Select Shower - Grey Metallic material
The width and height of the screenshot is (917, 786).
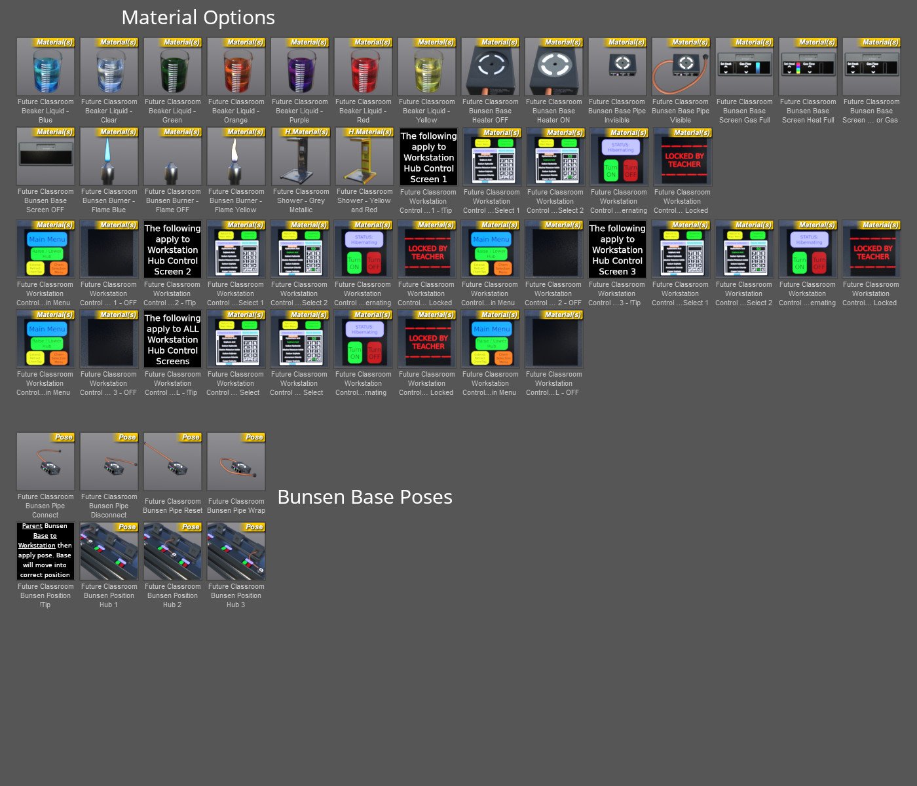tap(299, 156)
